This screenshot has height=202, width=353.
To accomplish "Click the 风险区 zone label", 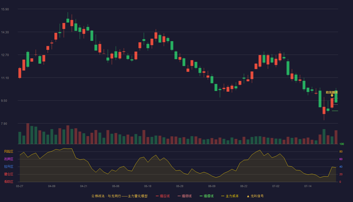I will click(x=9, y=151).
